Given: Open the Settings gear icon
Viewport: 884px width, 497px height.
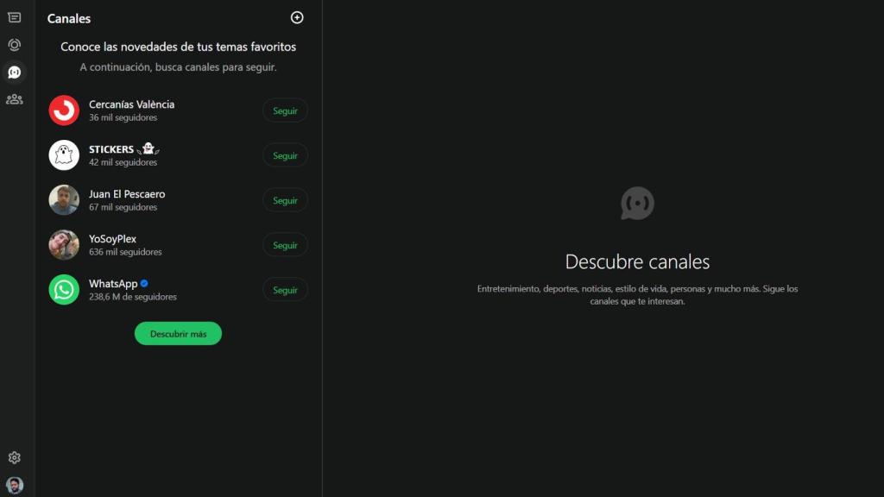Looking at the screenshot, I should 14,457.
